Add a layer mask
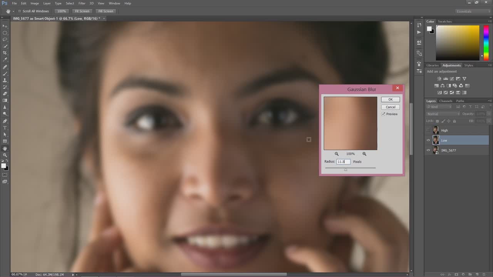Screen dimensions: 493x277 (456, 274)
